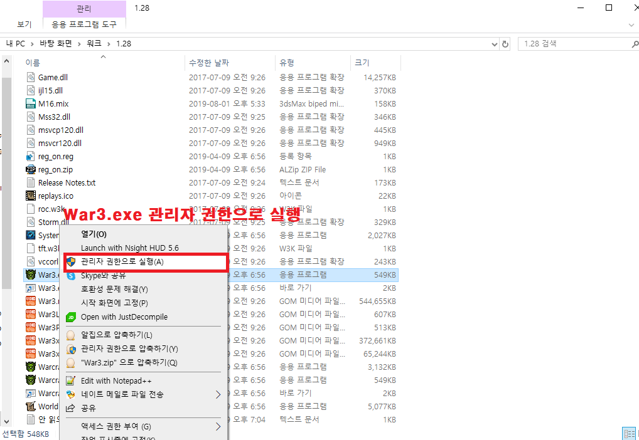639x440 pixels.
Task: Select the ijl15.dll file name
Action: (51, 90)
